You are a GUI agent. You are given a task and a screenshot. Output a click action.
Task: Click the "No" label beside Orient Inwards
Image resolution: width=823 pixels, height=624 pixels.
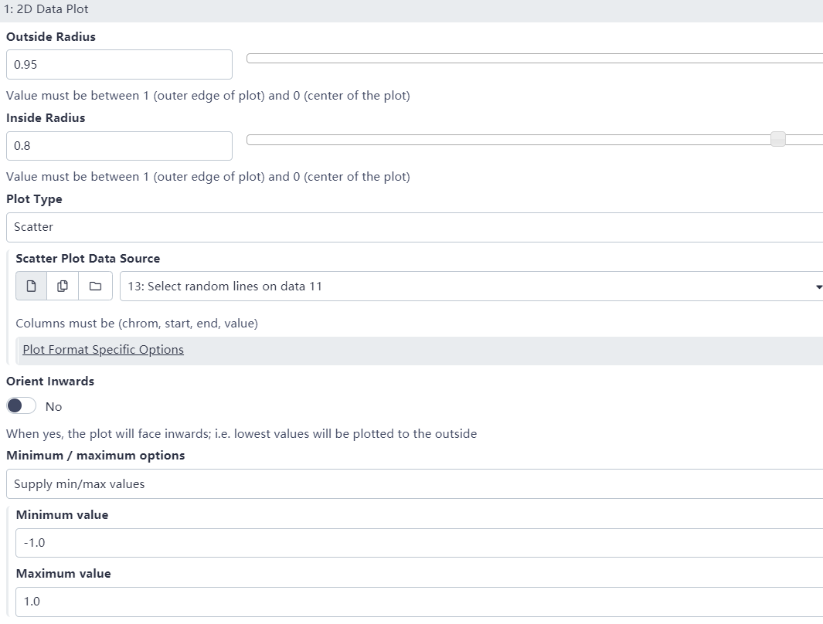pos(53,407)
